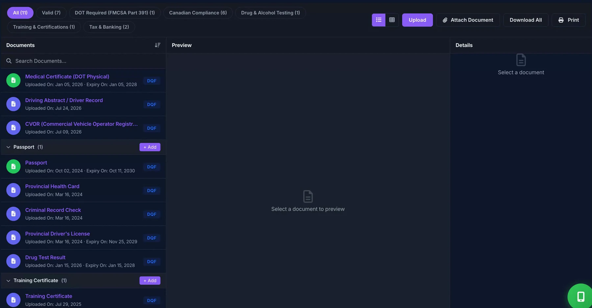
Task: Click DQF badge on Training Certificate
Action: coord(152,300)
